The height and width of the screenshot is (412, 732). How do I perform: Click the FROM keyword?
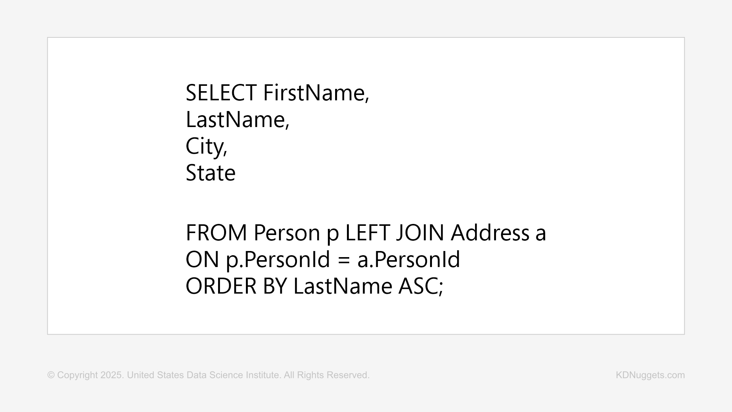point(216,233)
